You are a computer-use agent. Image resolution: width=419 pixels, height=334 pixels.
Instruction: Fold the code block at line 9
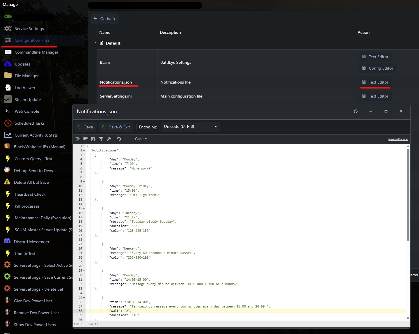point(84,182)
